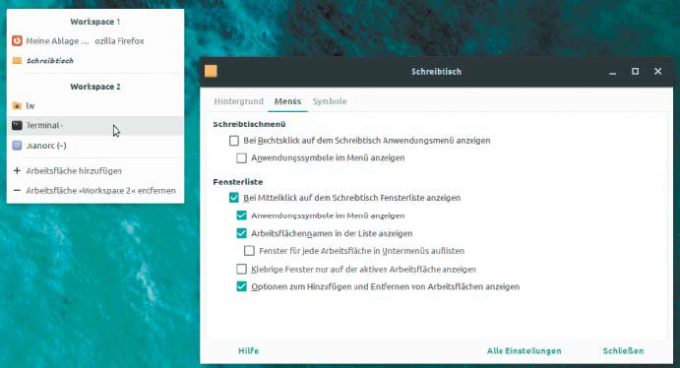680x368 pixels.
Task: Enable Fenster für jede Arbeitsfläche in Untermenüs
Action: (249, 251)
